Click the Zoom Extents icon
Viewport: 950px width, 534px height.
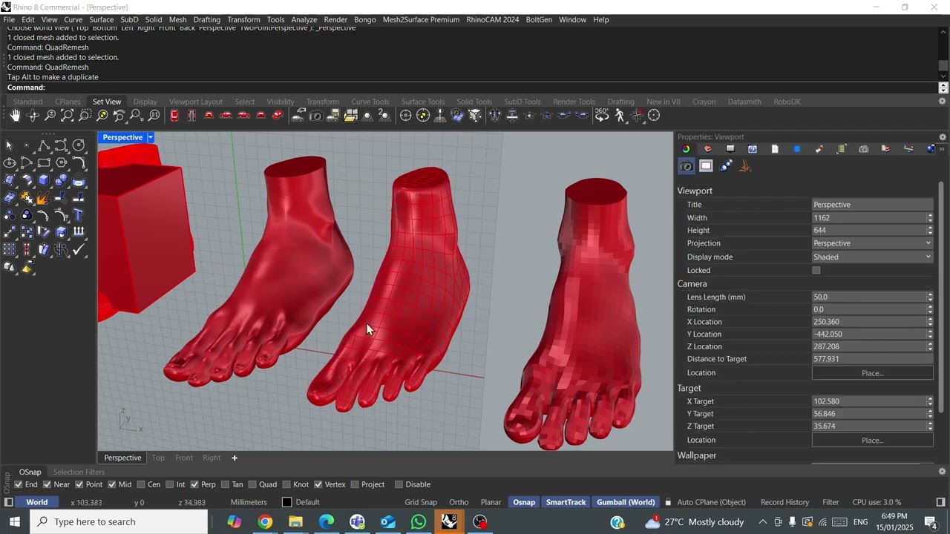click(68, 116)
